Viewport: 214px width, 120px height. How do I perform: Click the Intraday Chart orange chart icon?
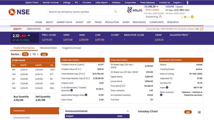point(188,112)
